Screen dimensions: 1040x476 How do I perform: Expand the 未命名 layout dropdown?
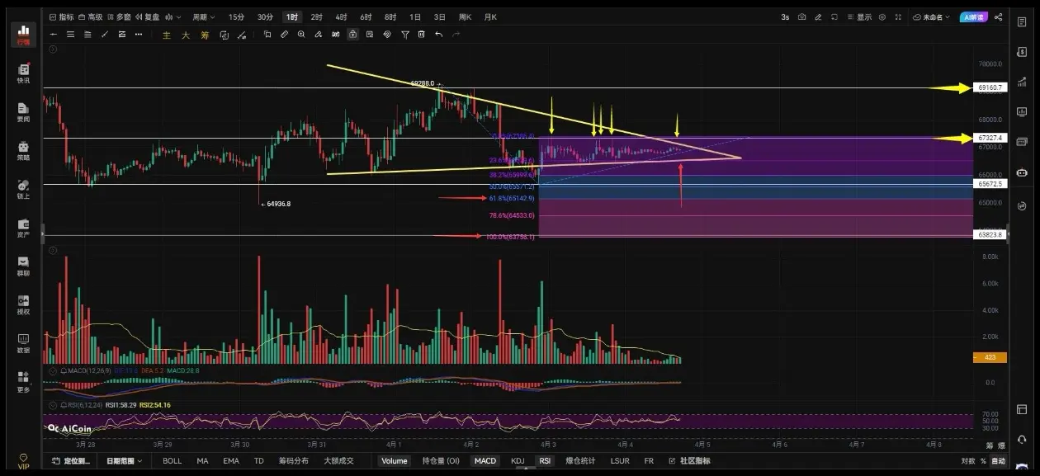[932, 16]
